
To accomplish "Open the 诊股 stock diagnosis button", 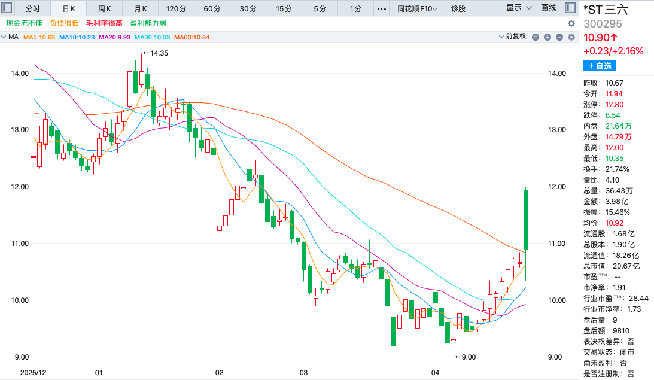I will [458, 8].
